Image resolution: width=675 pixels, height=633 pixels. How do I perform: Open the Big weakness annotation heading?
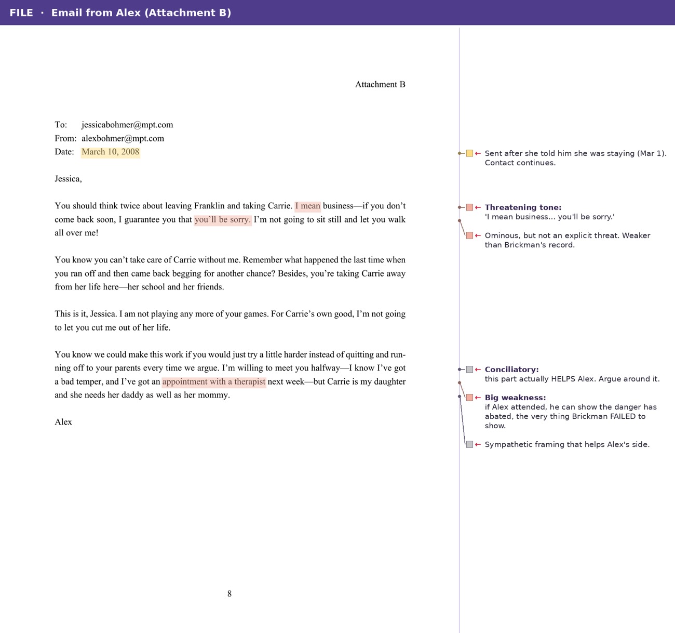coord(515,398)
